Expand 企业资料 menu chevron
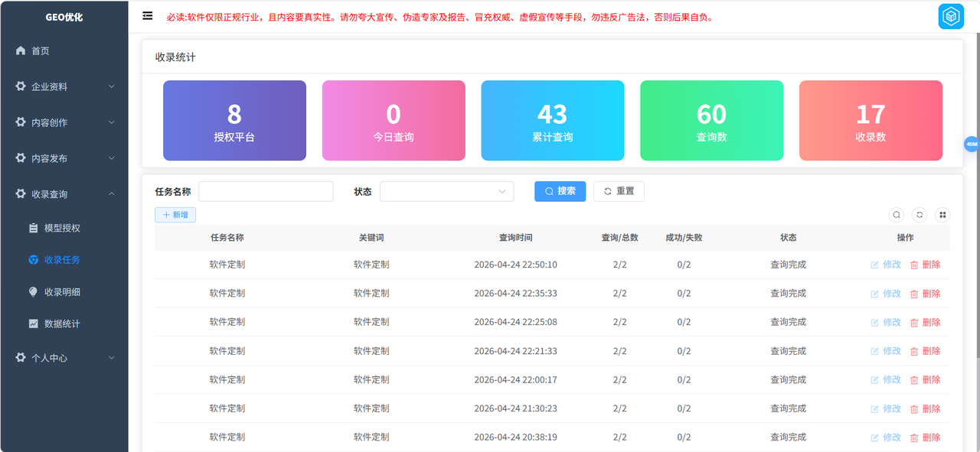Image resolution: width=980 pixels, height=452 pixels. coord(112,86)
